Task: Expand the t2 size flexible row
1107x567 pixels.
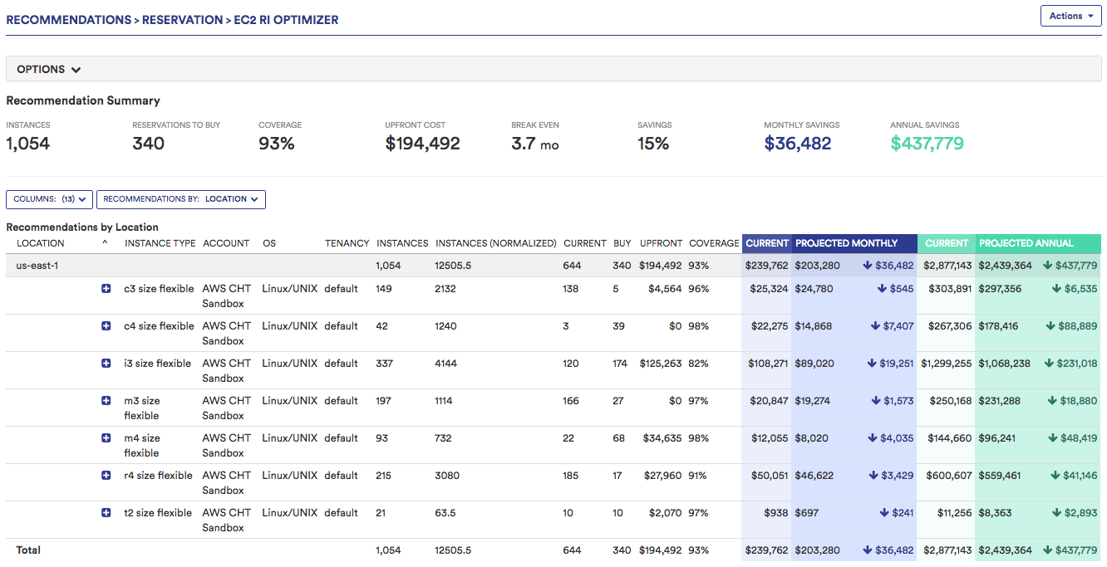Action: [x=106, y=512]
